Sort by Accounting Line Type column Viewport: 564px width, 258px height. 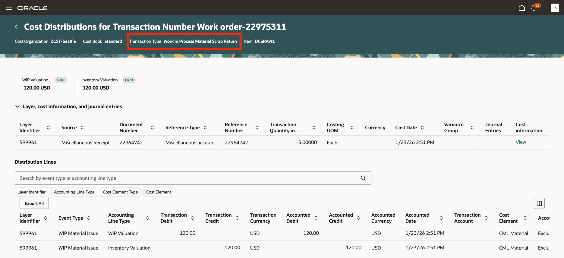[148, 218]
